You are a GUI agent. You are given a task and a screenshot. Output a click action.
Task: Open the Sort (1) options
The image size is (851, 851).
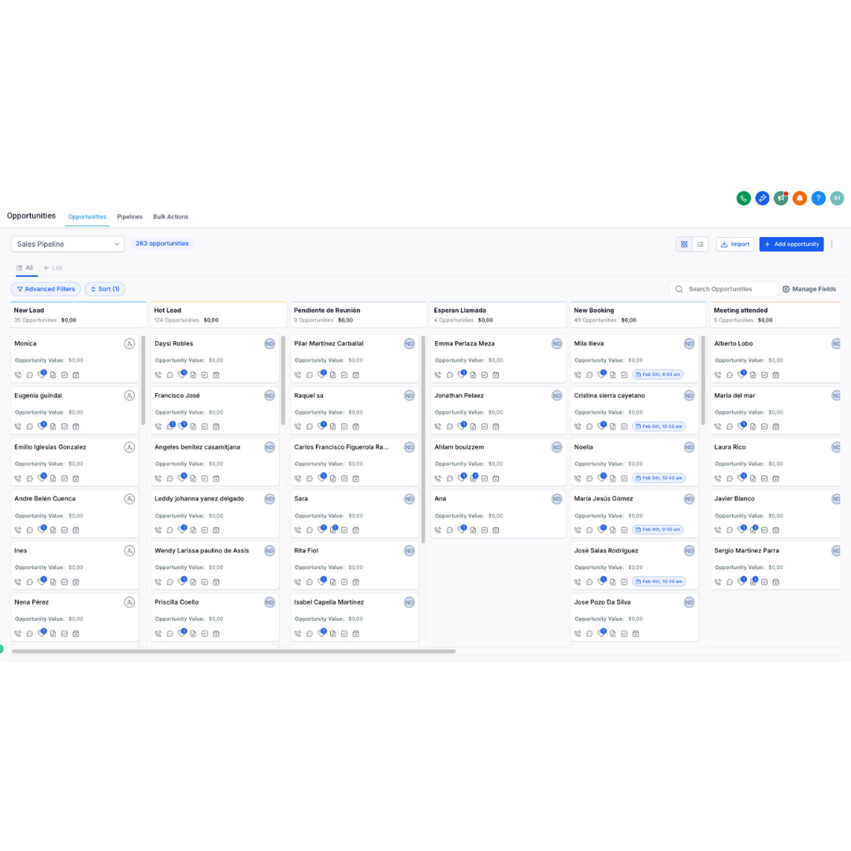(x=106, y=289)
